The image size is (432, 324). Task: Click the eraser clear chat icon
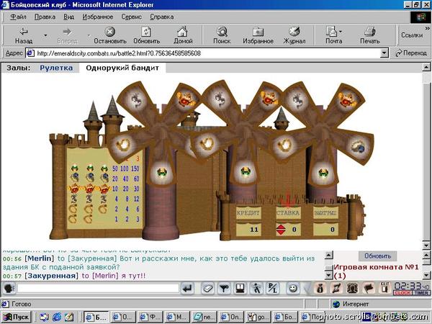pyautogui.click(x=207, y=289)
